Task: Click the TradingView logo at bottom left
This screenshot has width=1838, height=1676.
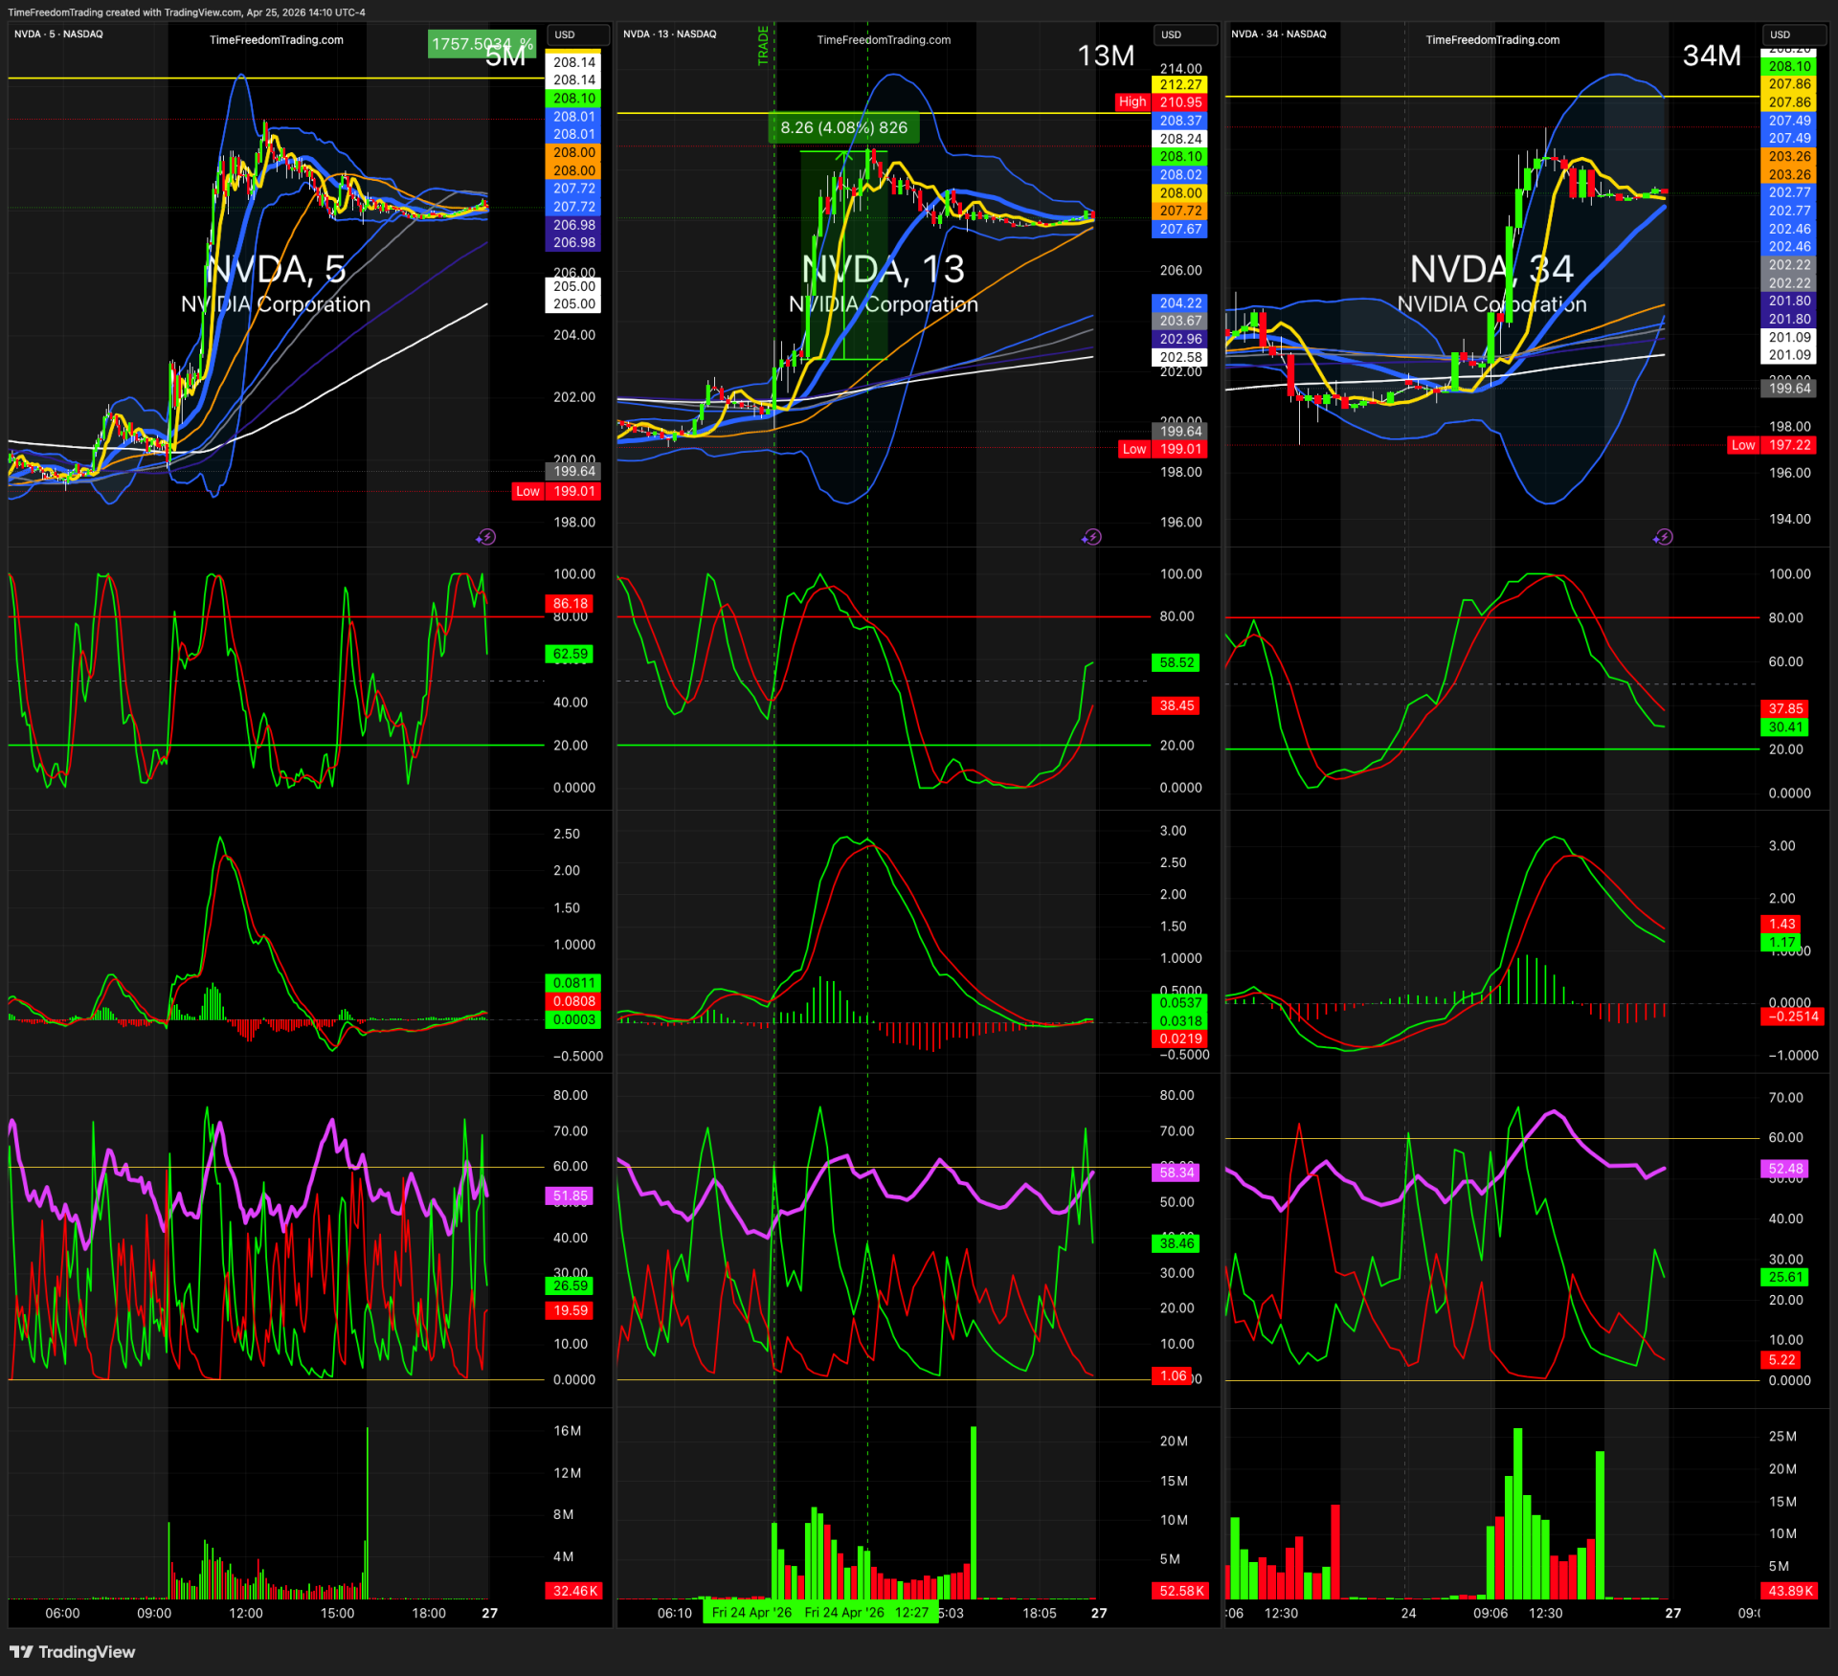Action: click(x=73, y=1652)
